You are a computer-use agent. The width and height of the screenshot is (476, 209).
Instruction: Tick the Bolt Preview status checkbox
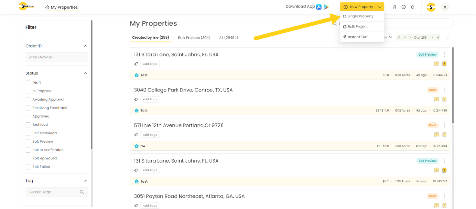(x=28, y=141)
